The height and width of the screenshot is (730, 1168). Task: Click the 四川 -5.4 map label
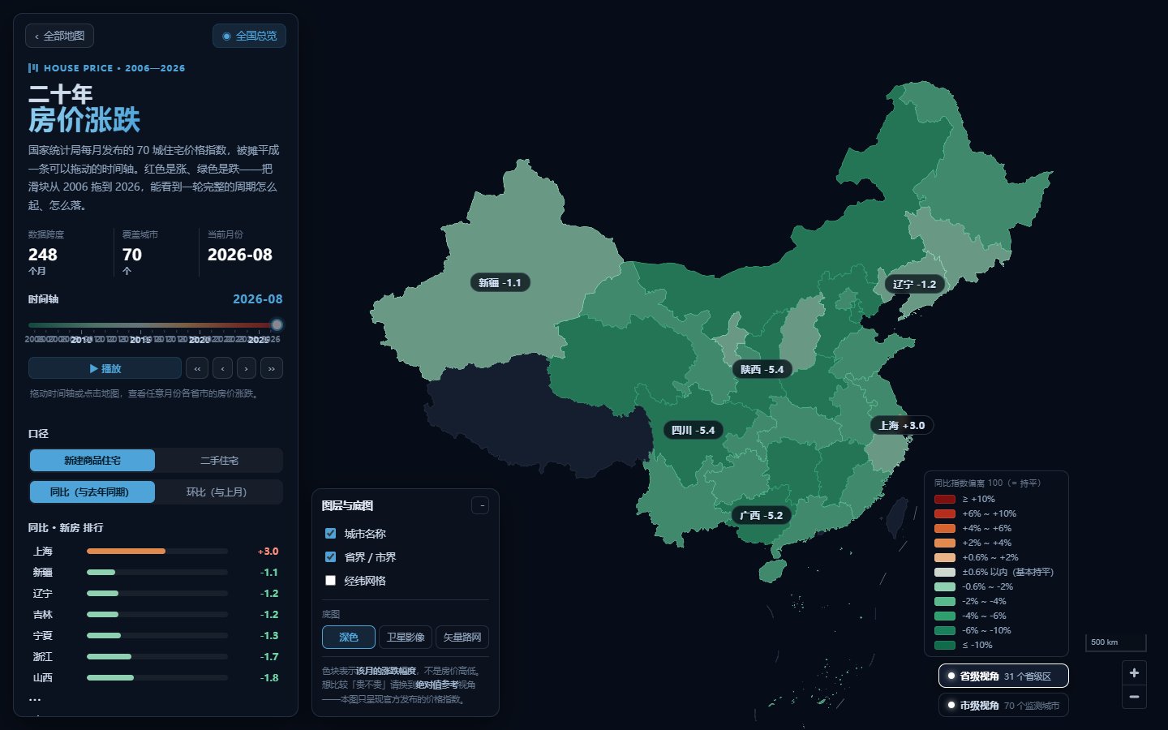click(693, 430)
